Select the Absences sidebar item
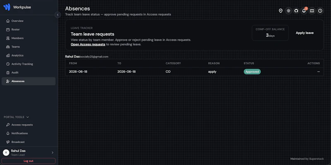Screen dimensions: 331x165 29,81
